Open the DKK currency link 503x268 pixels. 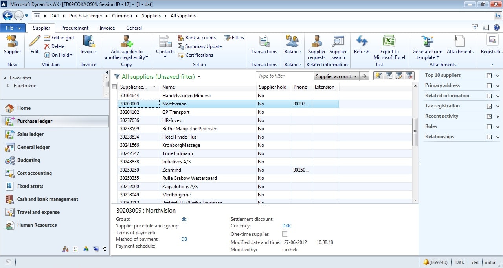286,226
